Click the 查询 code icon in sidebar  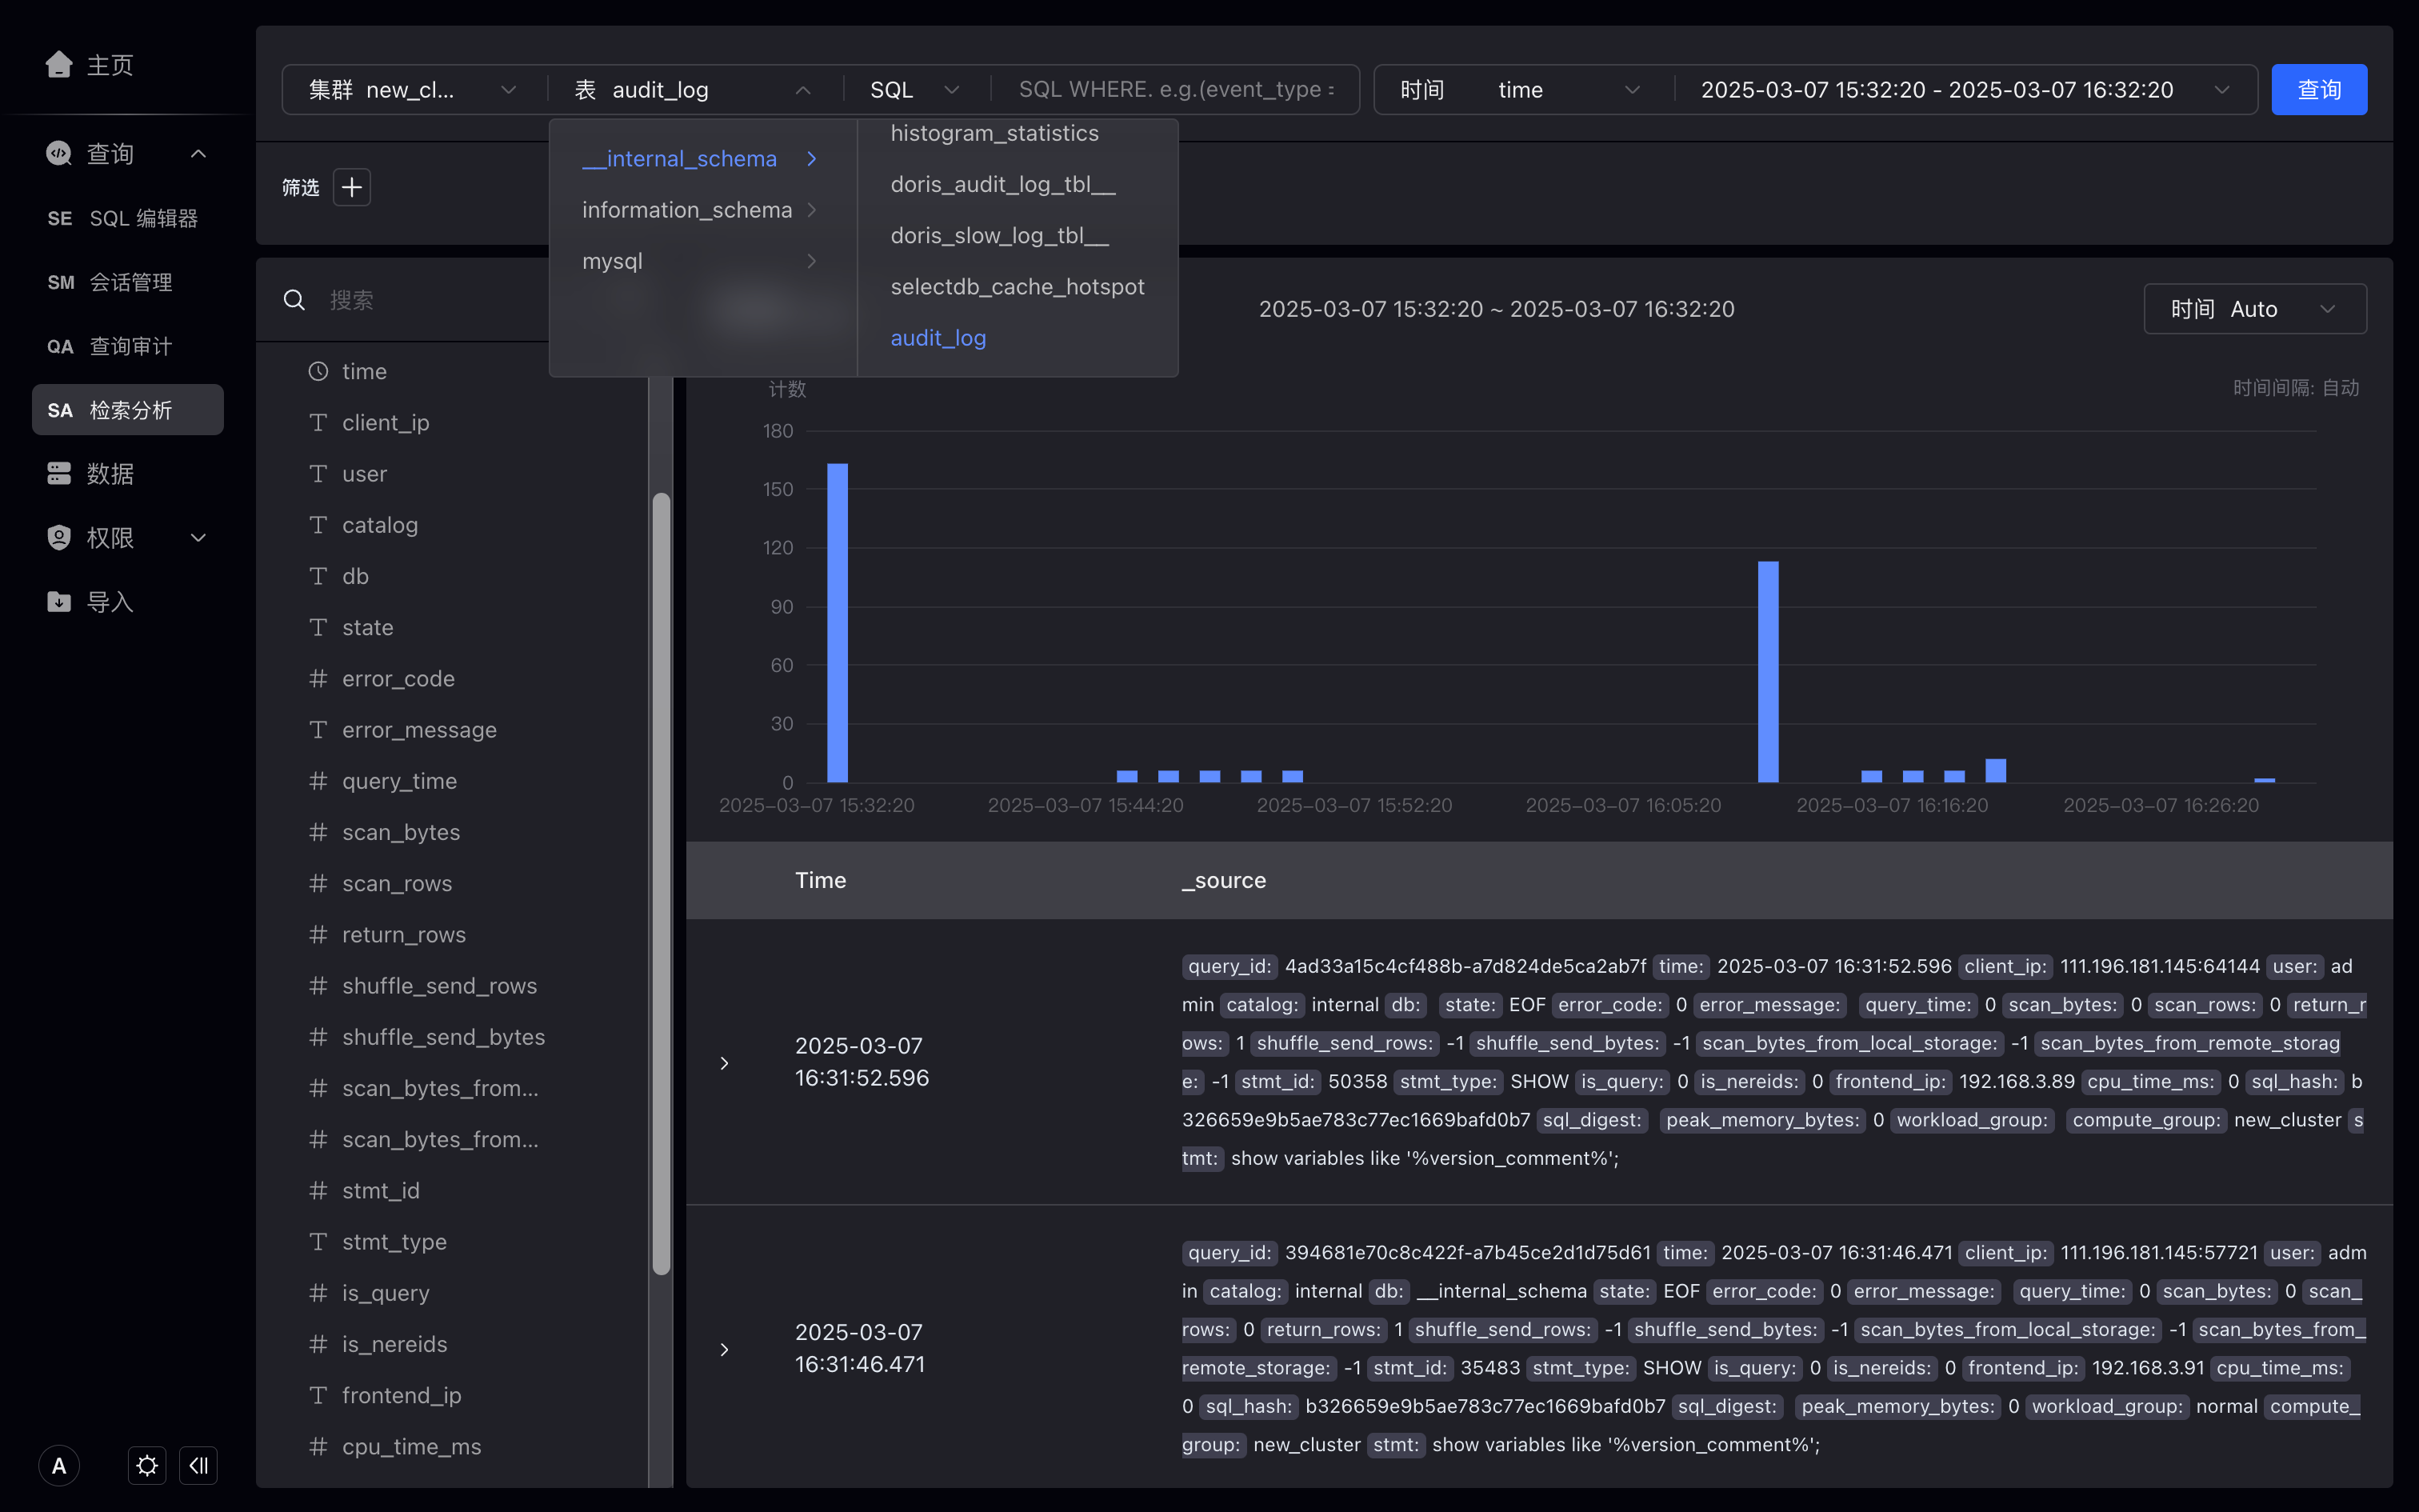point(59,153)
